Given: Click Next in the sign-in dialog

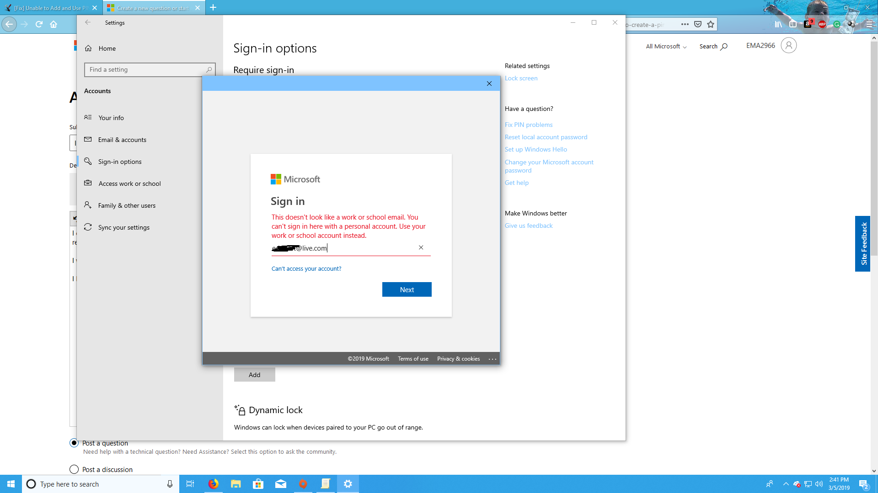Looking at the screenshot, I should 407,289.
